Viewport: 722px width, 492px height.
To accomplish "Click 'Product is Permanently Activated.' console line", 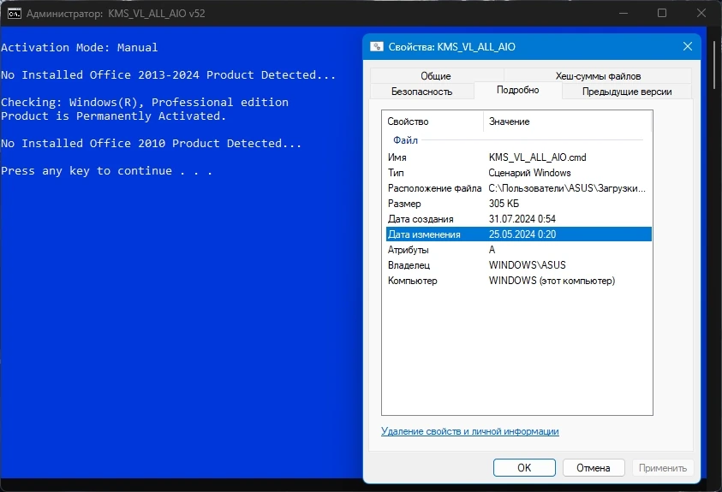I will point(113,116).
